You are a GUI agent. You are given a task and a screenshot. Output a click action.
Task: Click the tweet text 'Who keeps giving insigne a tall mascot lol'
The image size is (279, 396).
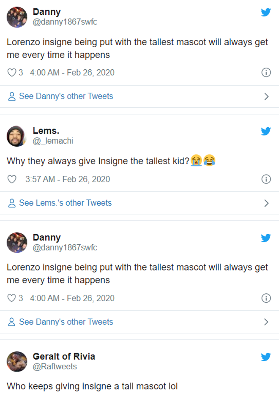pos(92,386)
